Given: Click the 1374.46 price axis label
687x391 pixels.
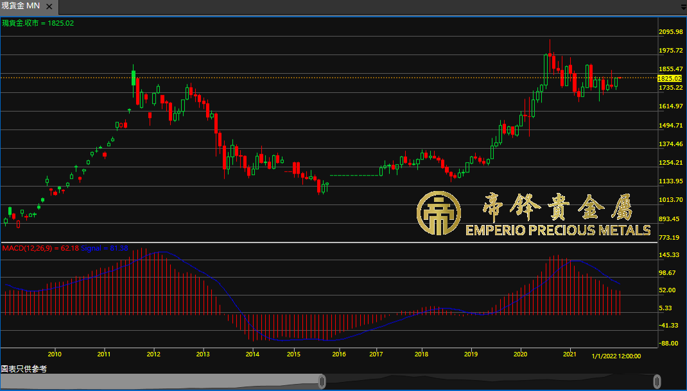Looking at the screenshot, I should click(x=671, y=144).
